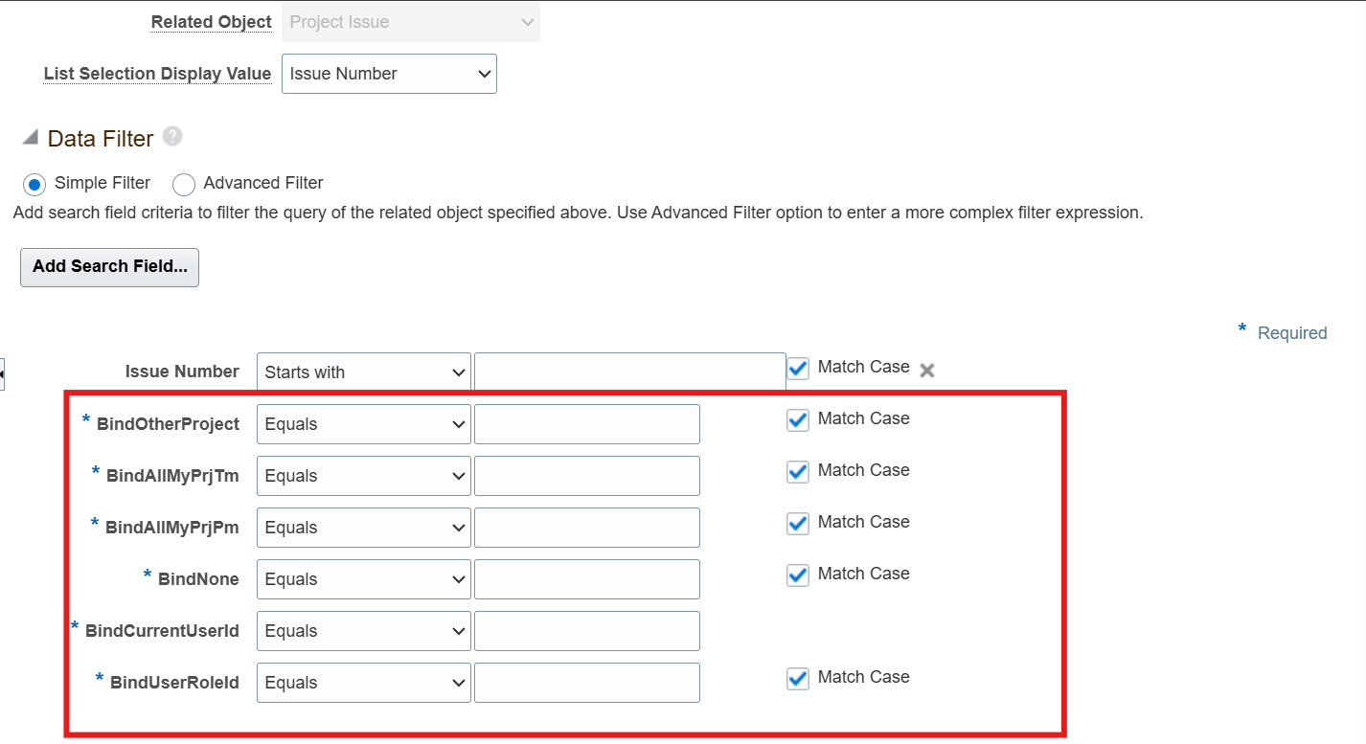Open the BindOtherProject operator dropdown
The width and height of the screenshot is (1366, 744).
pos(364,424)
